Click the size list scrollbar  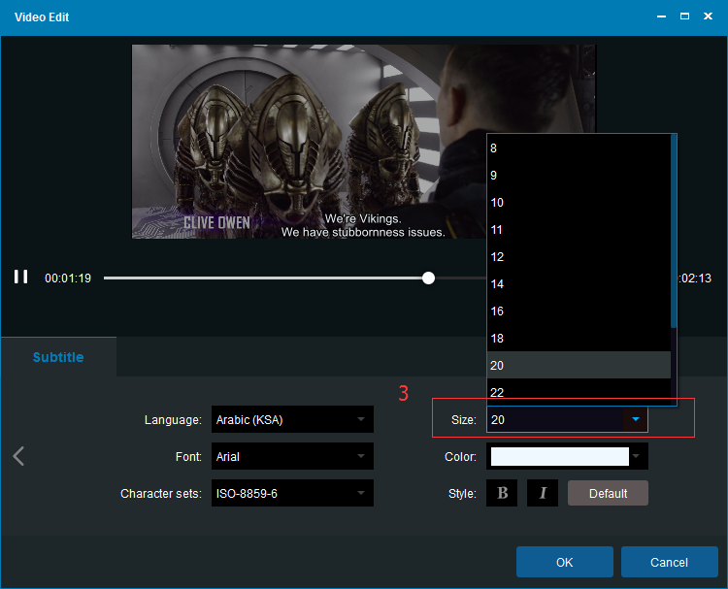pyautogui.click(x=674, y=233)
